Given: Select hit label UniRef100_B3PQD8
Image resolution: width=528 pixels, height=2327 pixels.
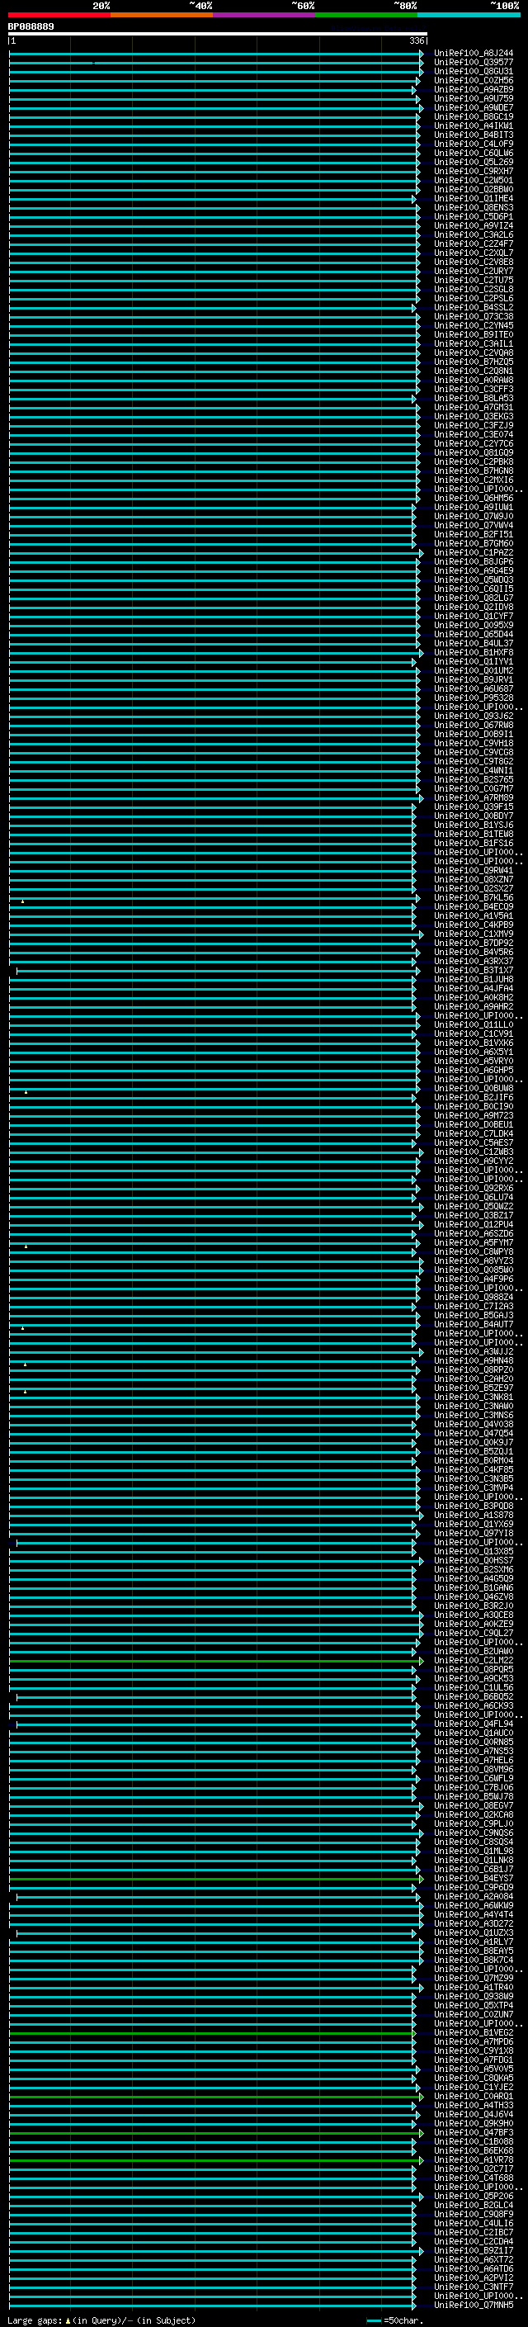Looking at the screenshot, I should point(474,1506).
